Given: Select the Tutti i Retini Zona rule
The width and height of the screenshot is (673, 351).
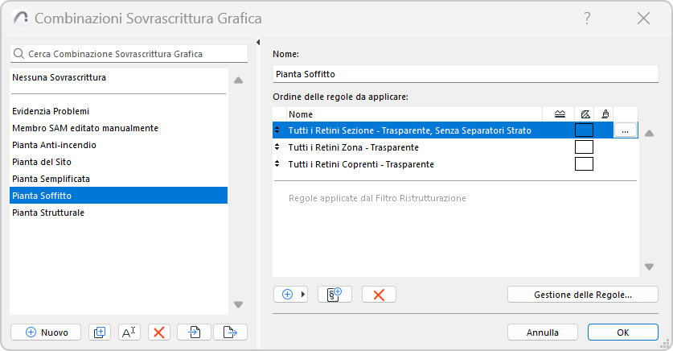Looking at the screenshot, I should coord(354,147).
